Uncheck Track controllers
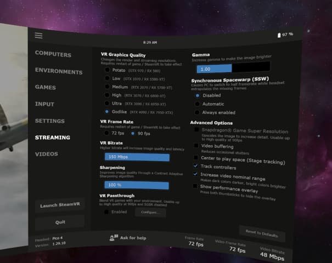The image size is (332, 263). coord(195,166)
